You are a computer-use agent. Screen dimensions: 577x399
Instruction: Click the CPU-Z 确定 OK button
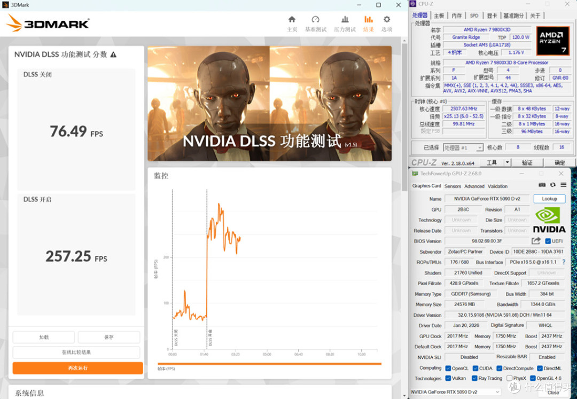point(560,162)
